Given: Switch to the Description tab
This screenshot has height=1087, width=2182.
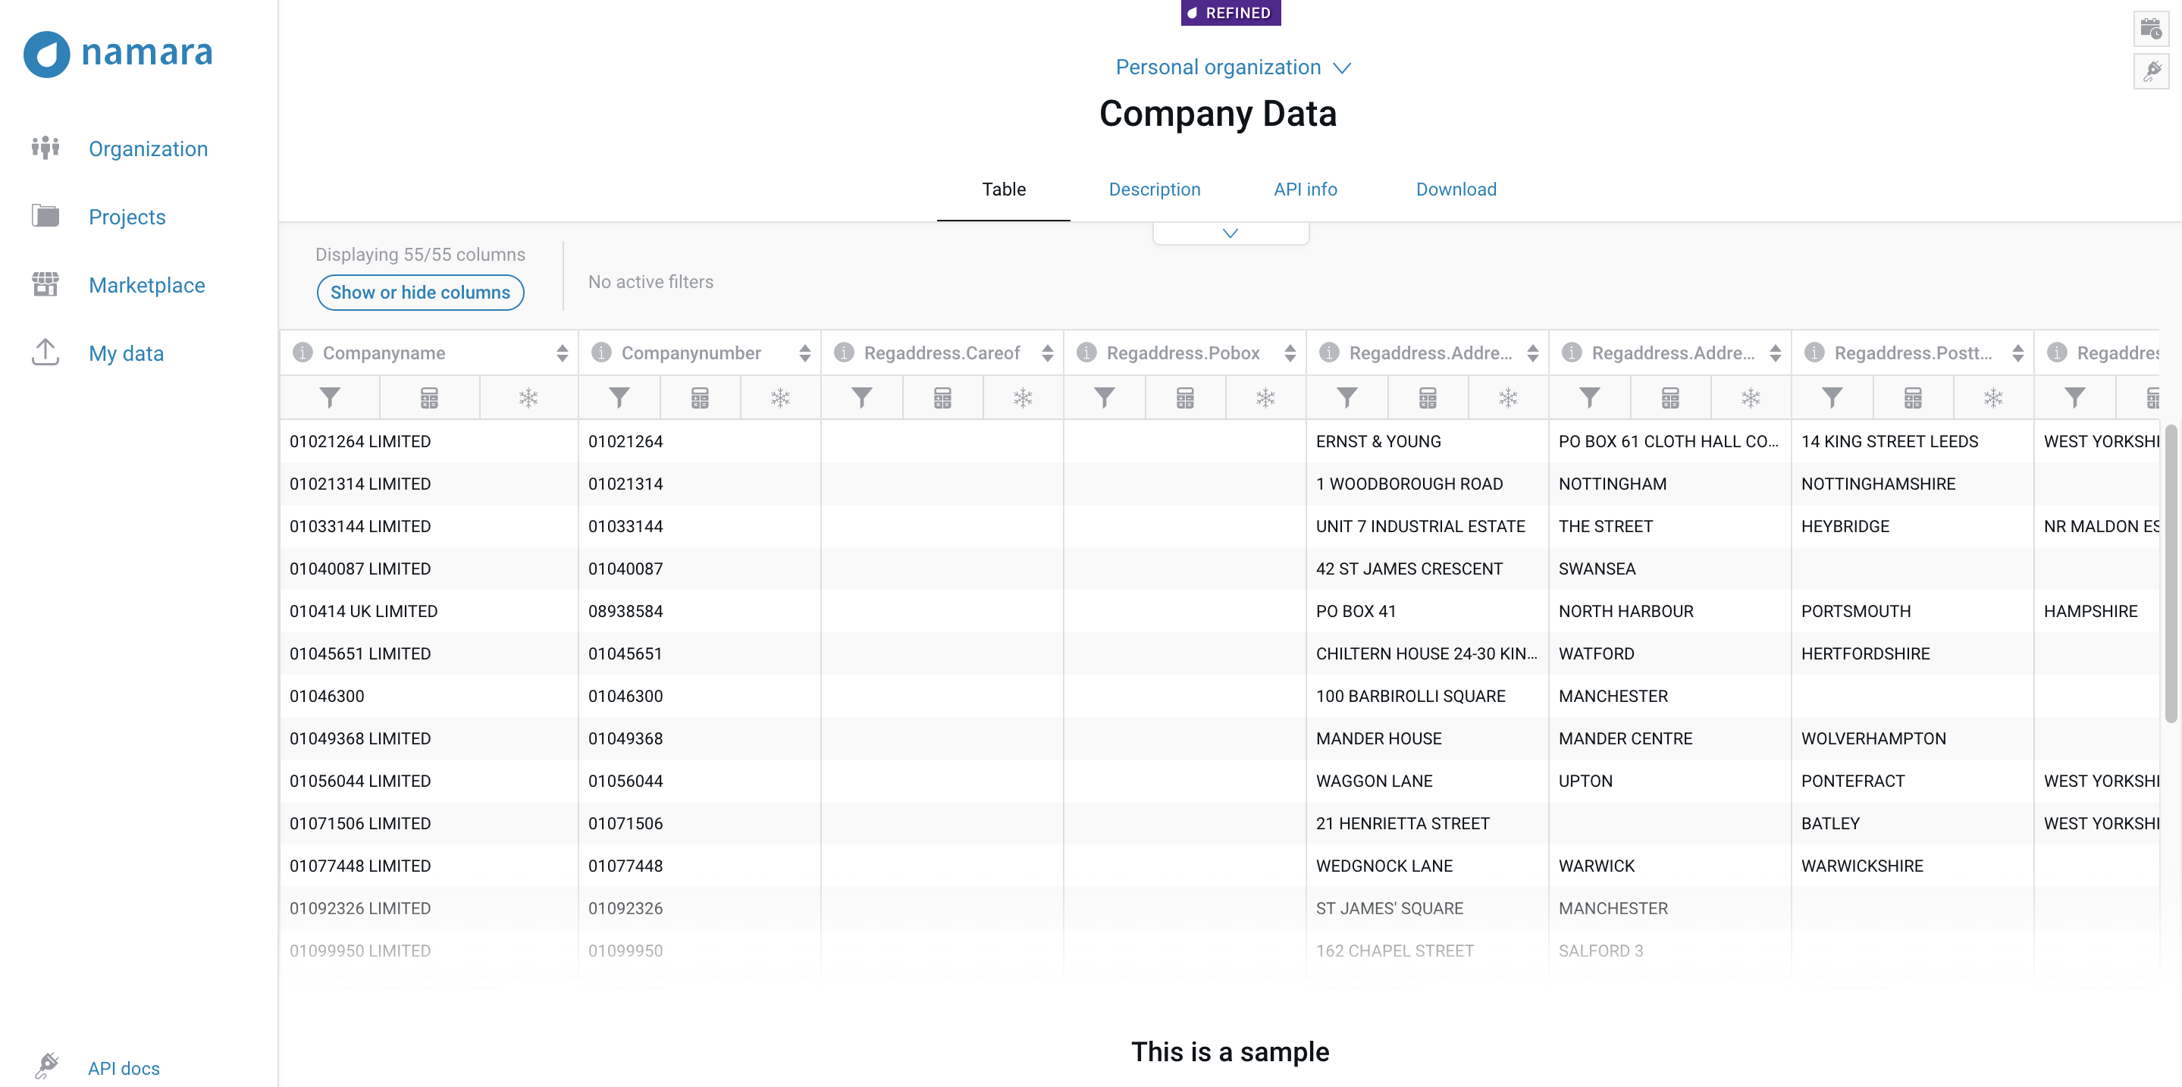Looking at the screenshot, I should [x=1155, y=190].
